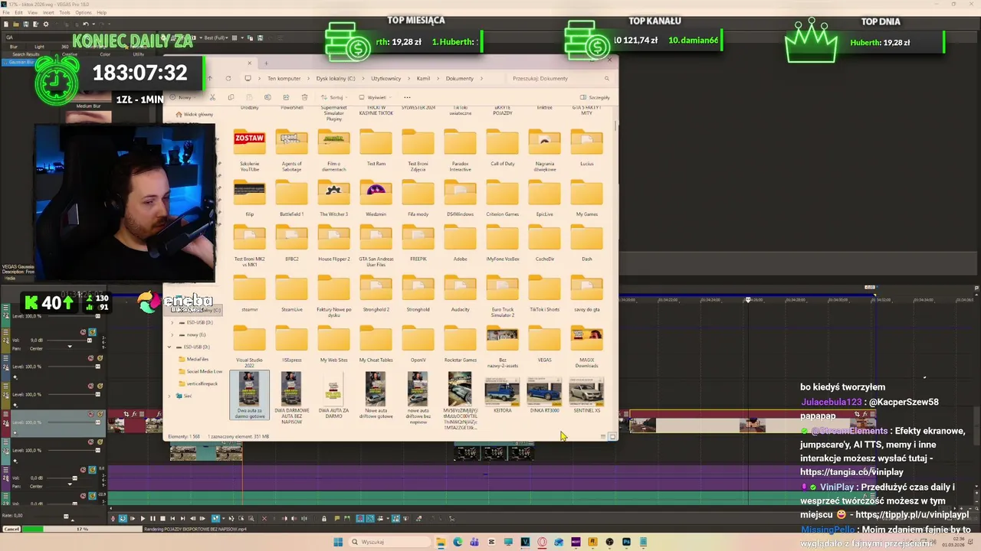Solo audio track 23 with Vol 9,0 dB

coord(92,331)
